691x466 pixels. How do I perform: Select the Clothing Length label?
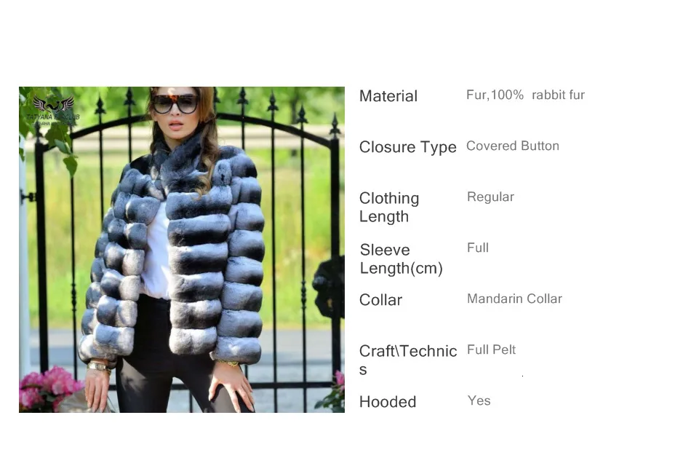click(x=389, y=208)
